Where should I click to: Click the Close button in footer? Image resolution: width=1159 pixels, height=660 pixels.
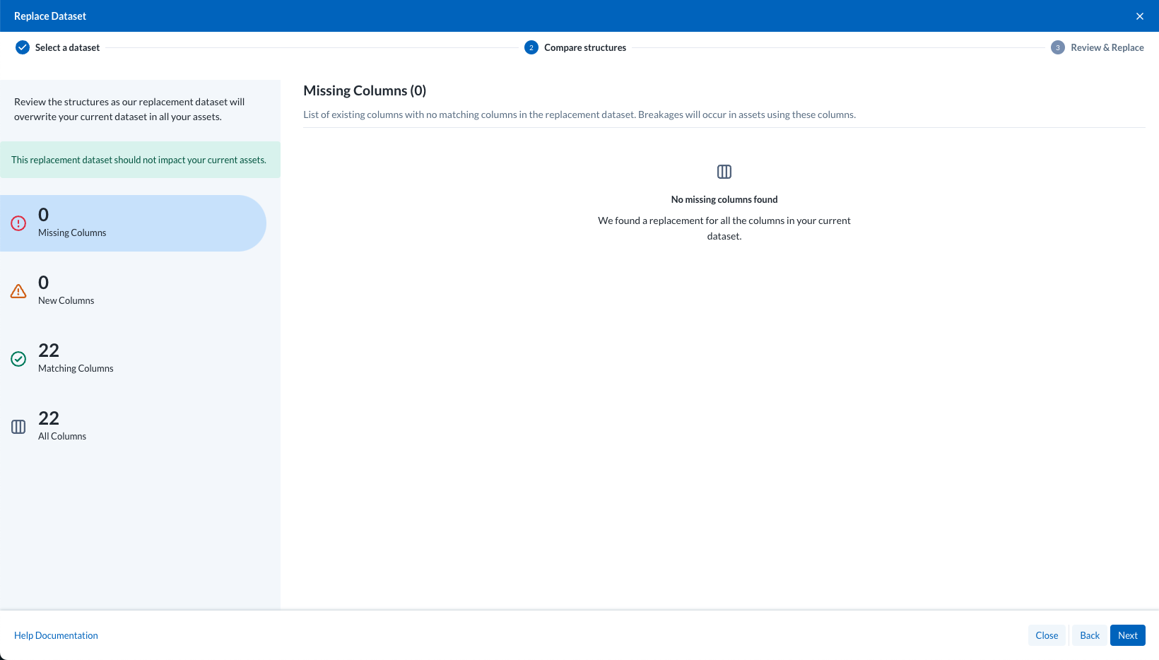pyautogui.click(x=1047, y=635)
